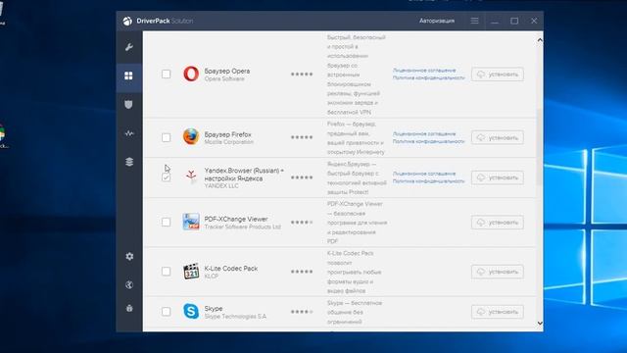Install Yandex.Browser with its button
Screen dimensions: 627x353
click(498, 177)
